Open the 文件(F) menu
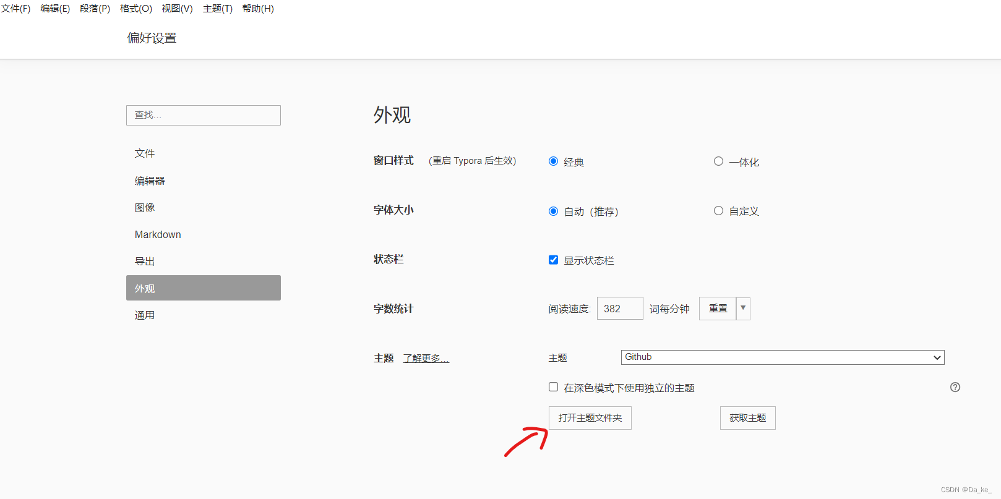 tap(16, 9)
